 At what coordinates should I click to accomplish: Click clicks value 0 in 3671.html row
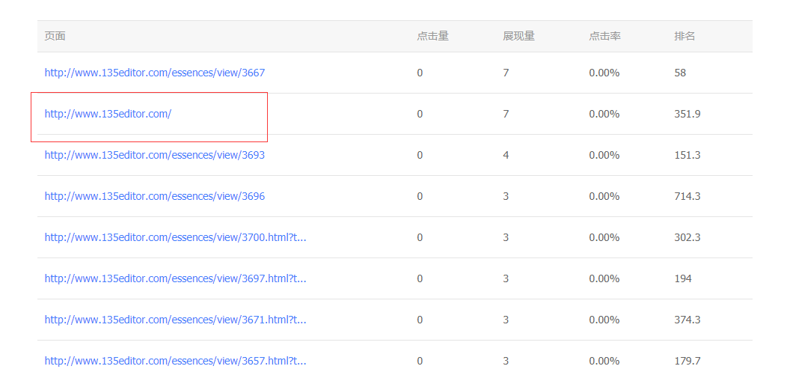click(x=420, y=320)
